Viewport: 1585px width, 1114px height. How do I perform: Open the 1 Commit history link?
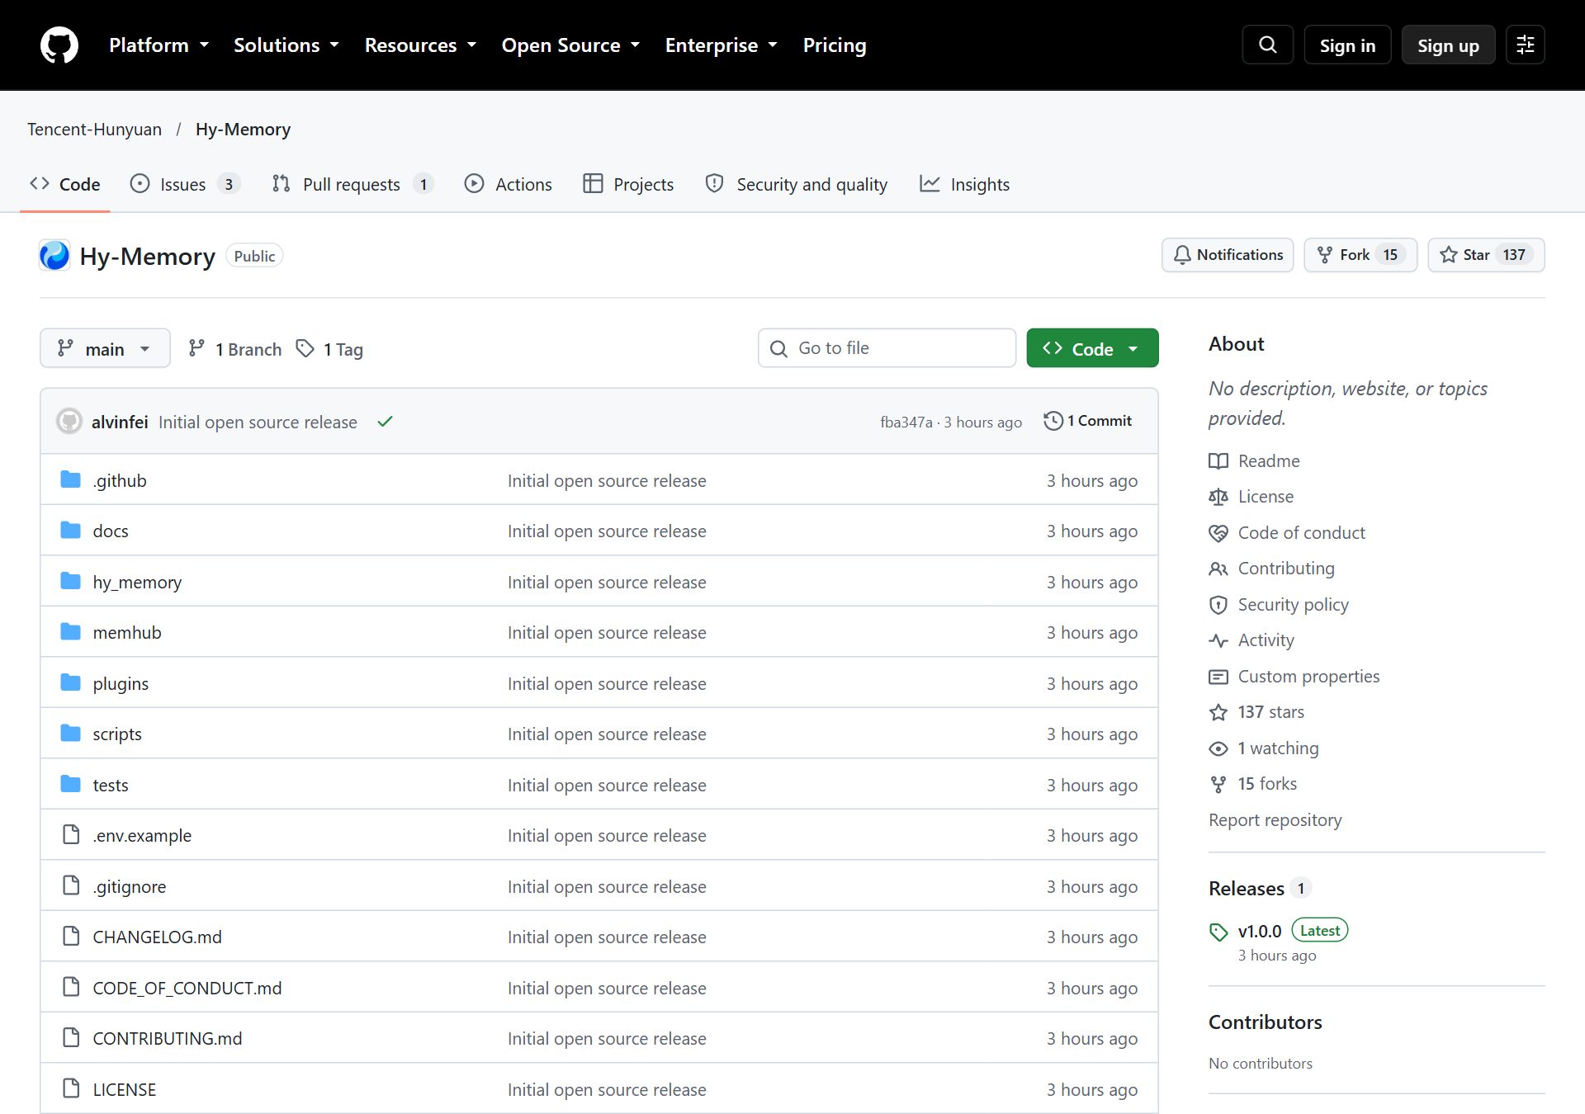click(1088, 421)
